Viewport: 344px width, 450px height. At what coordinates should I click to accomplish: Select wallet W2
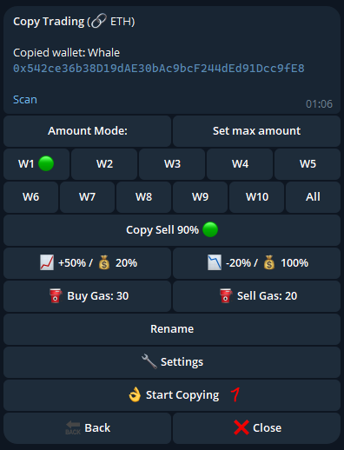[x=104, y=164]
